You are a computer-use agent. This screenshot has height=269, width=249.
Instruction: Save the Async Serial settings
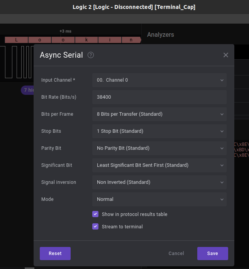(212, 254)
